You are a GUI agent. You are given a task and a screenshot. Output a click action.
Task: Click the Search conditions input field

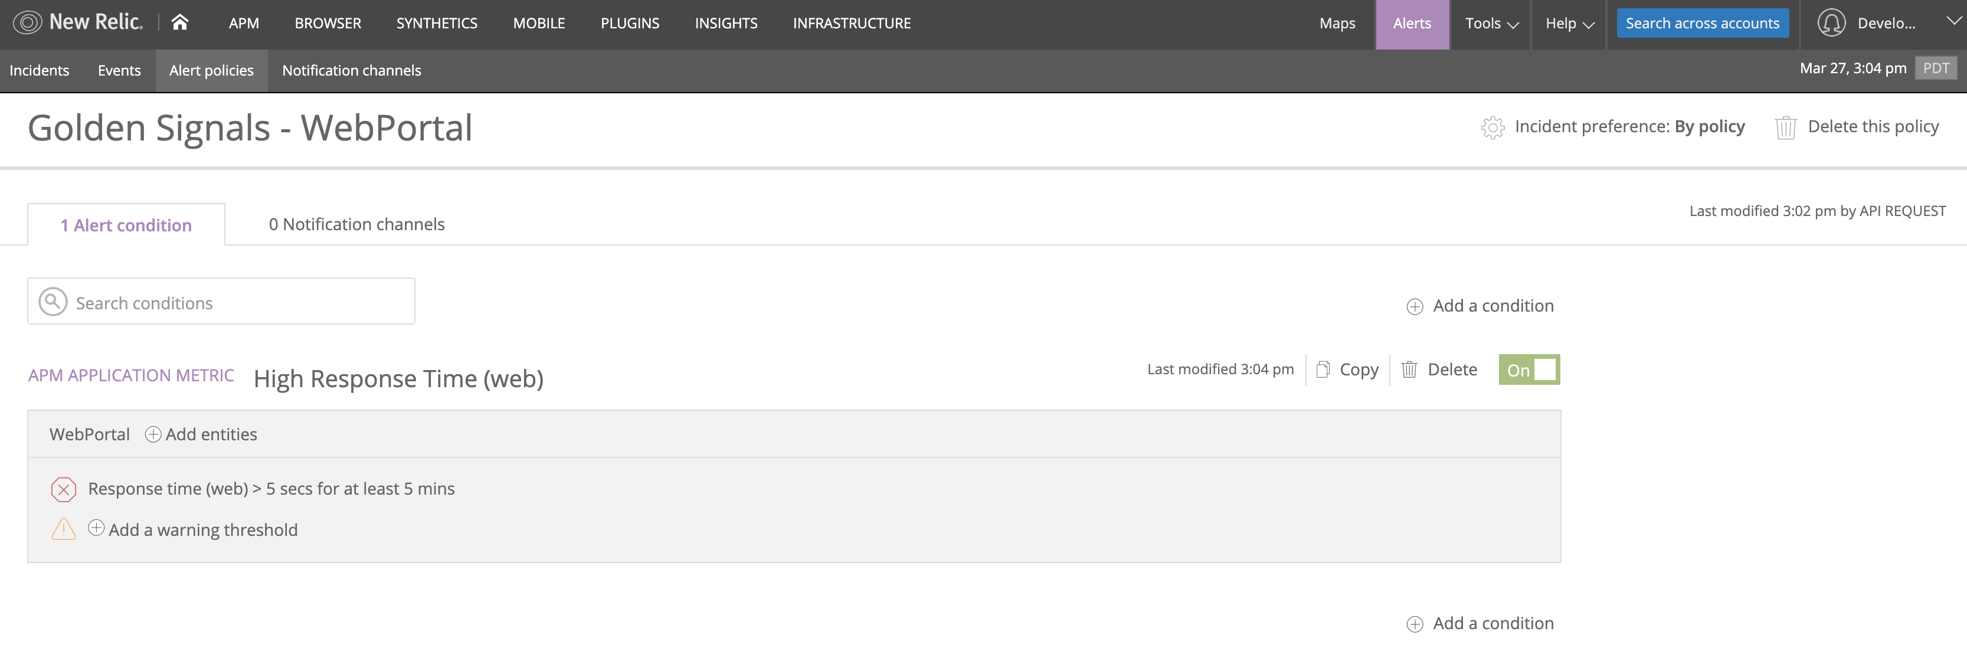coord(221,302)
